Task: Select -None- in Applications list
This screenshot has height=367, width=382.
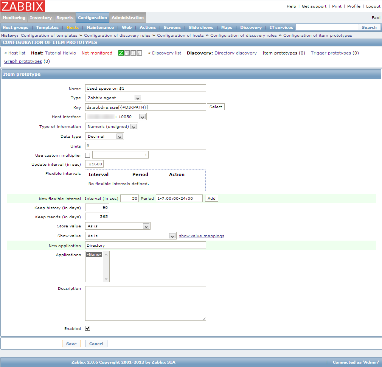Action: (x=94, y=254)
